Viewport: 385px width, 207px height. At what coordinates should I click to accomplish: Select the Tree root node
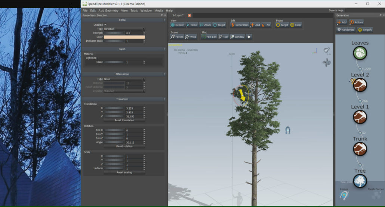(360, 181)
